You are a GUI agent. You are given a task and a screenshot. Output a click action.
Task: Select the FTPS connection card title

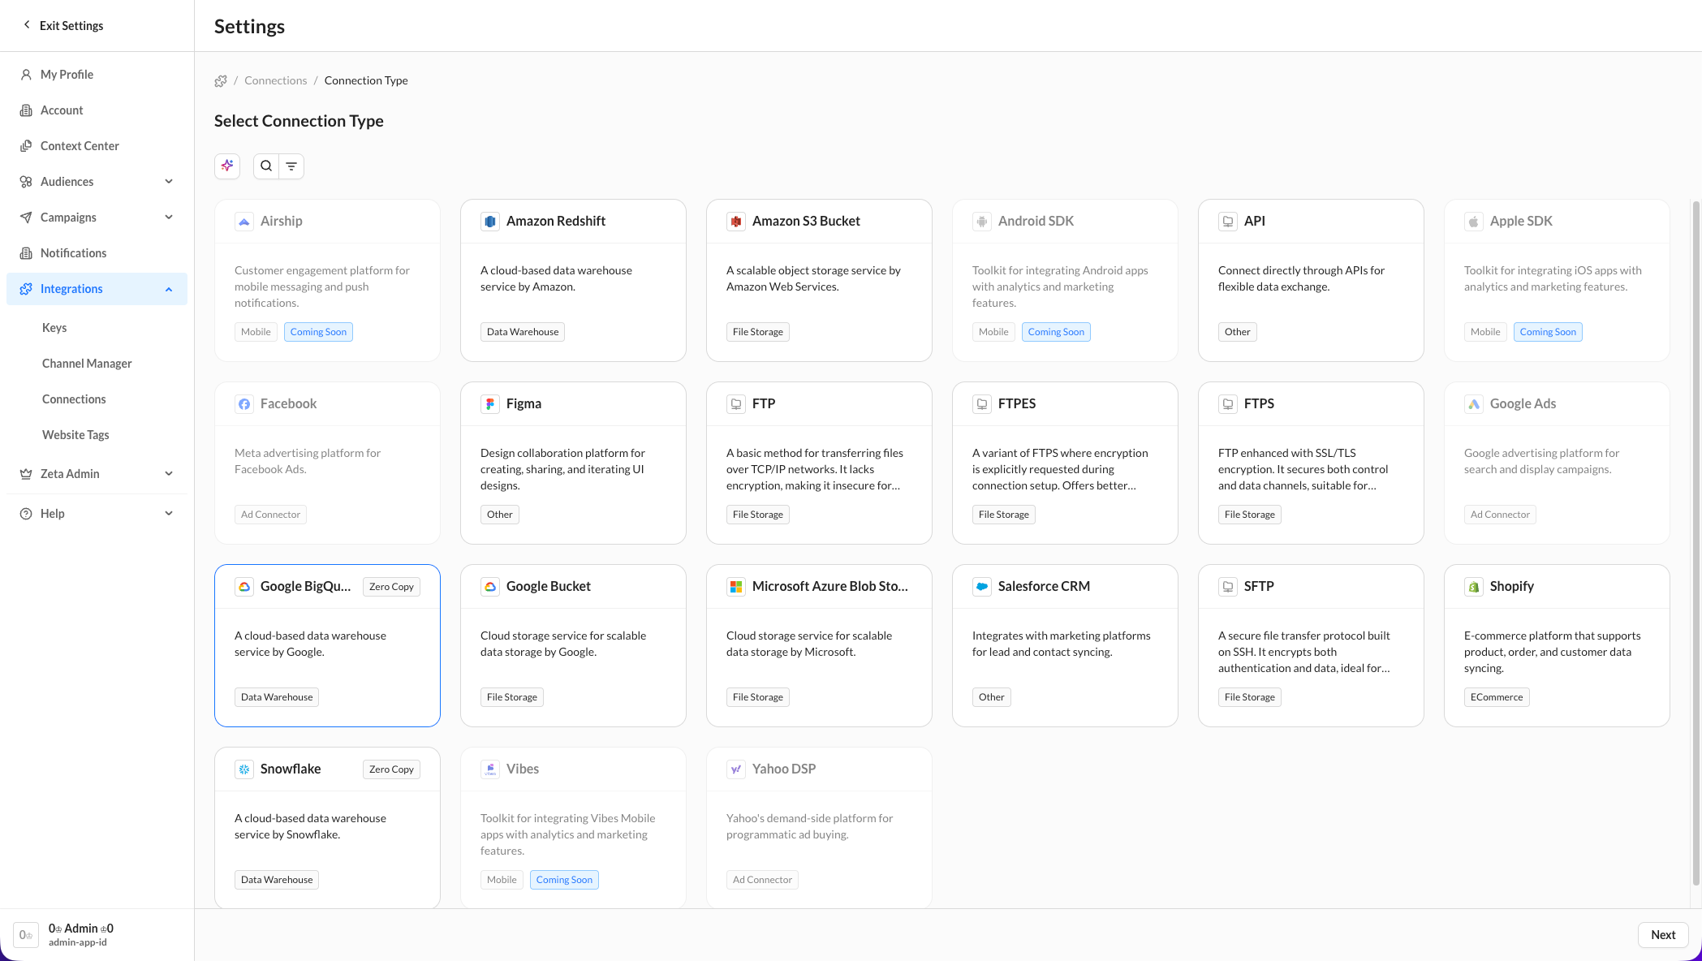click(1259, 404)
